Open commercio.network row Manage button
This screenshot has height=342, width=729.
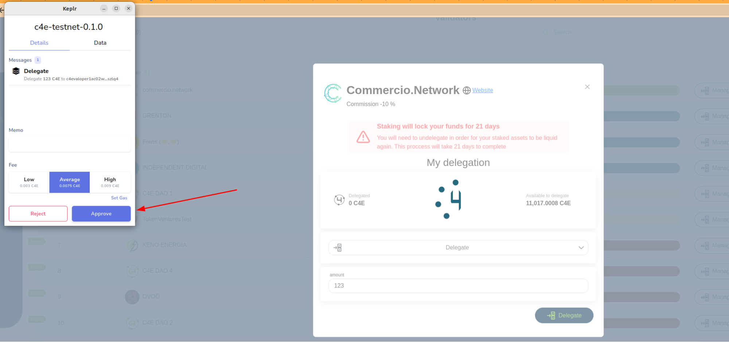coord(712,90)
